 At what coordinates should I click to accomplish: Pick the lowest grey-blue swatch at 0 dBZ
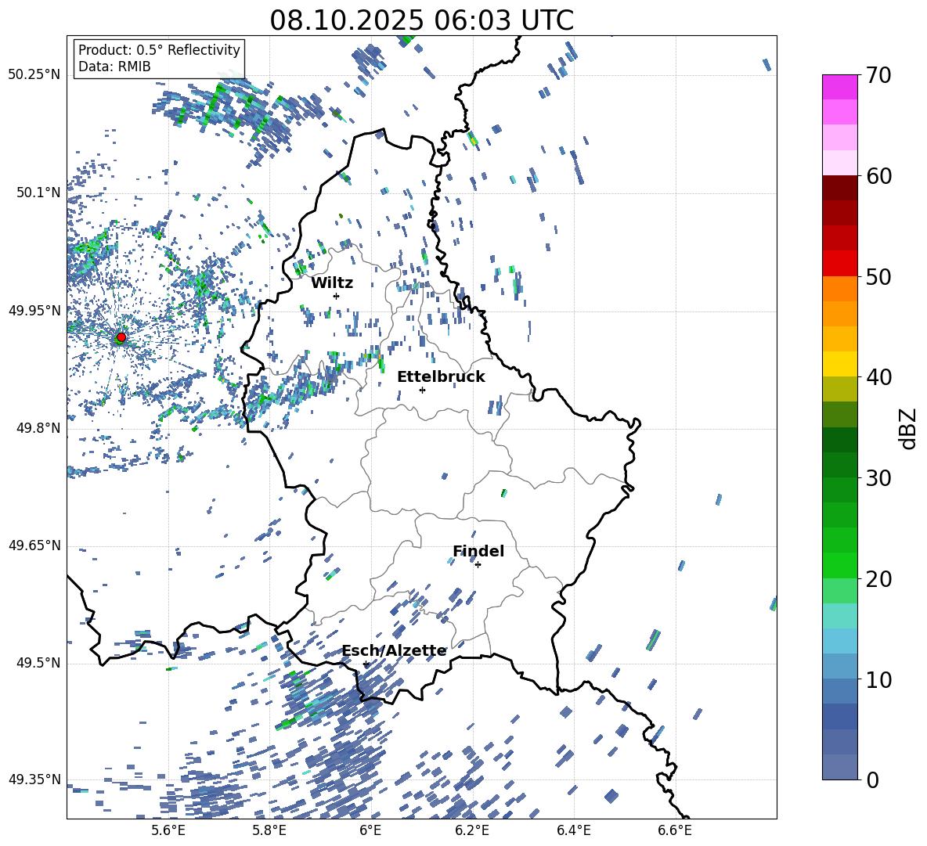[839, 767]
